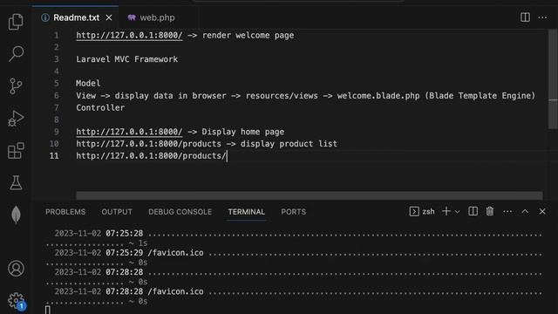Screen dimensions: 558x314
Task: Maximize the panel with chevron up
Action: 525,211
